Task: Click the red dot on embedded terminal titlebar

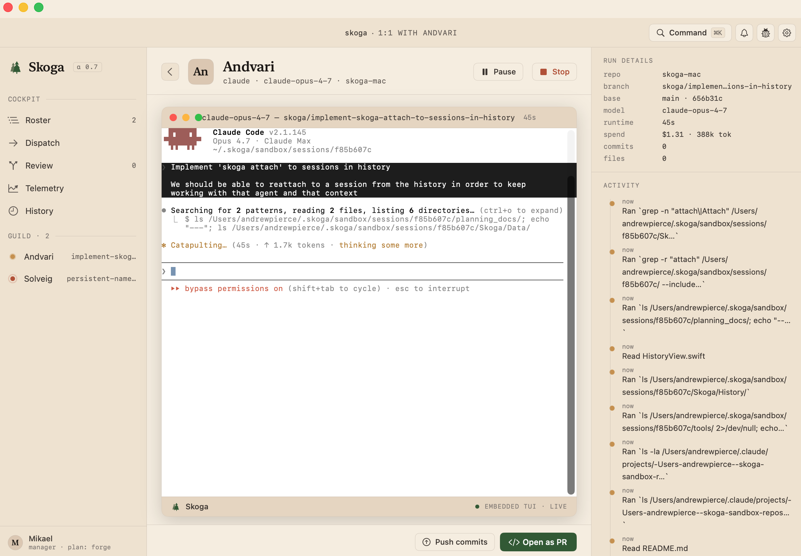Action: 173,118
